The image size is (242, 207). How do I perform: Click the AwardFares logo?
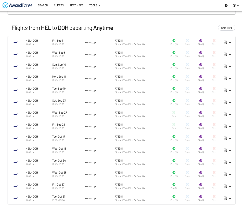click(x=17, y=5)
